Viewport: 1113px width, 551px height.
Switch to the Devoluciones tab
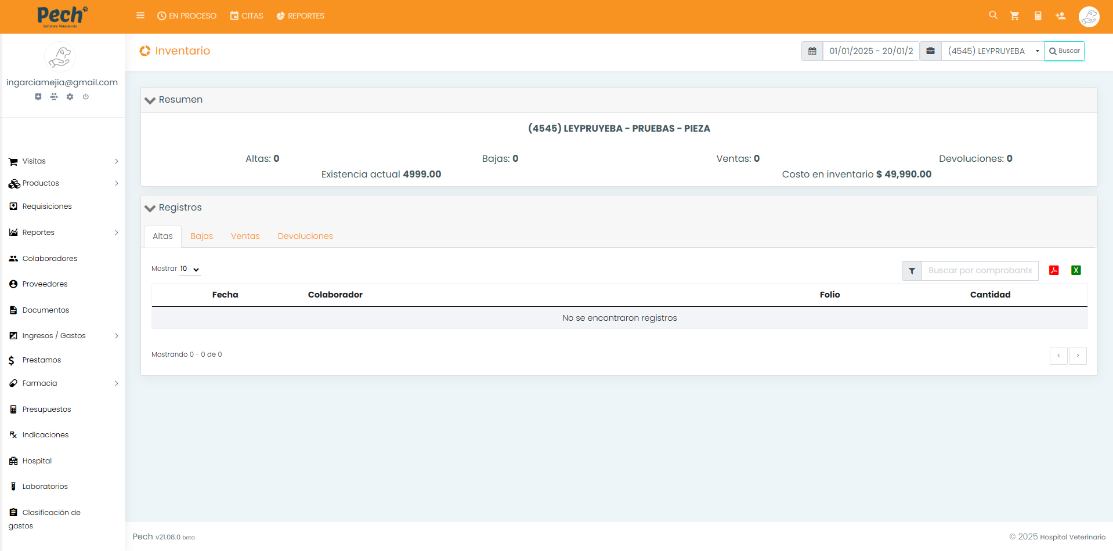[305, 236]
